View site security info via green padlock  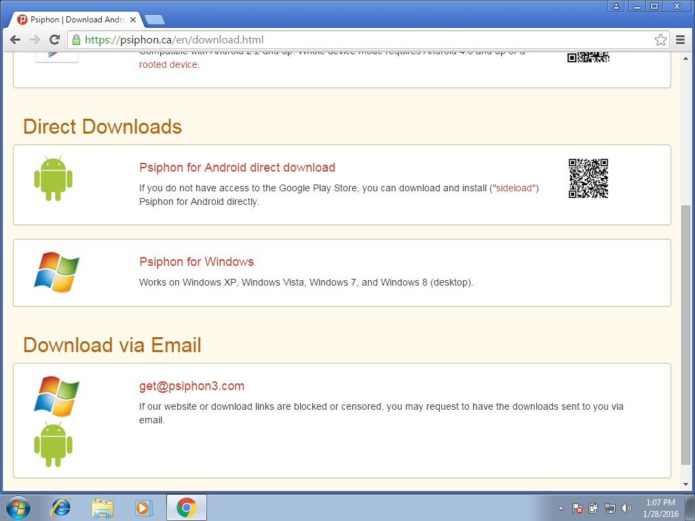(76, 40)
